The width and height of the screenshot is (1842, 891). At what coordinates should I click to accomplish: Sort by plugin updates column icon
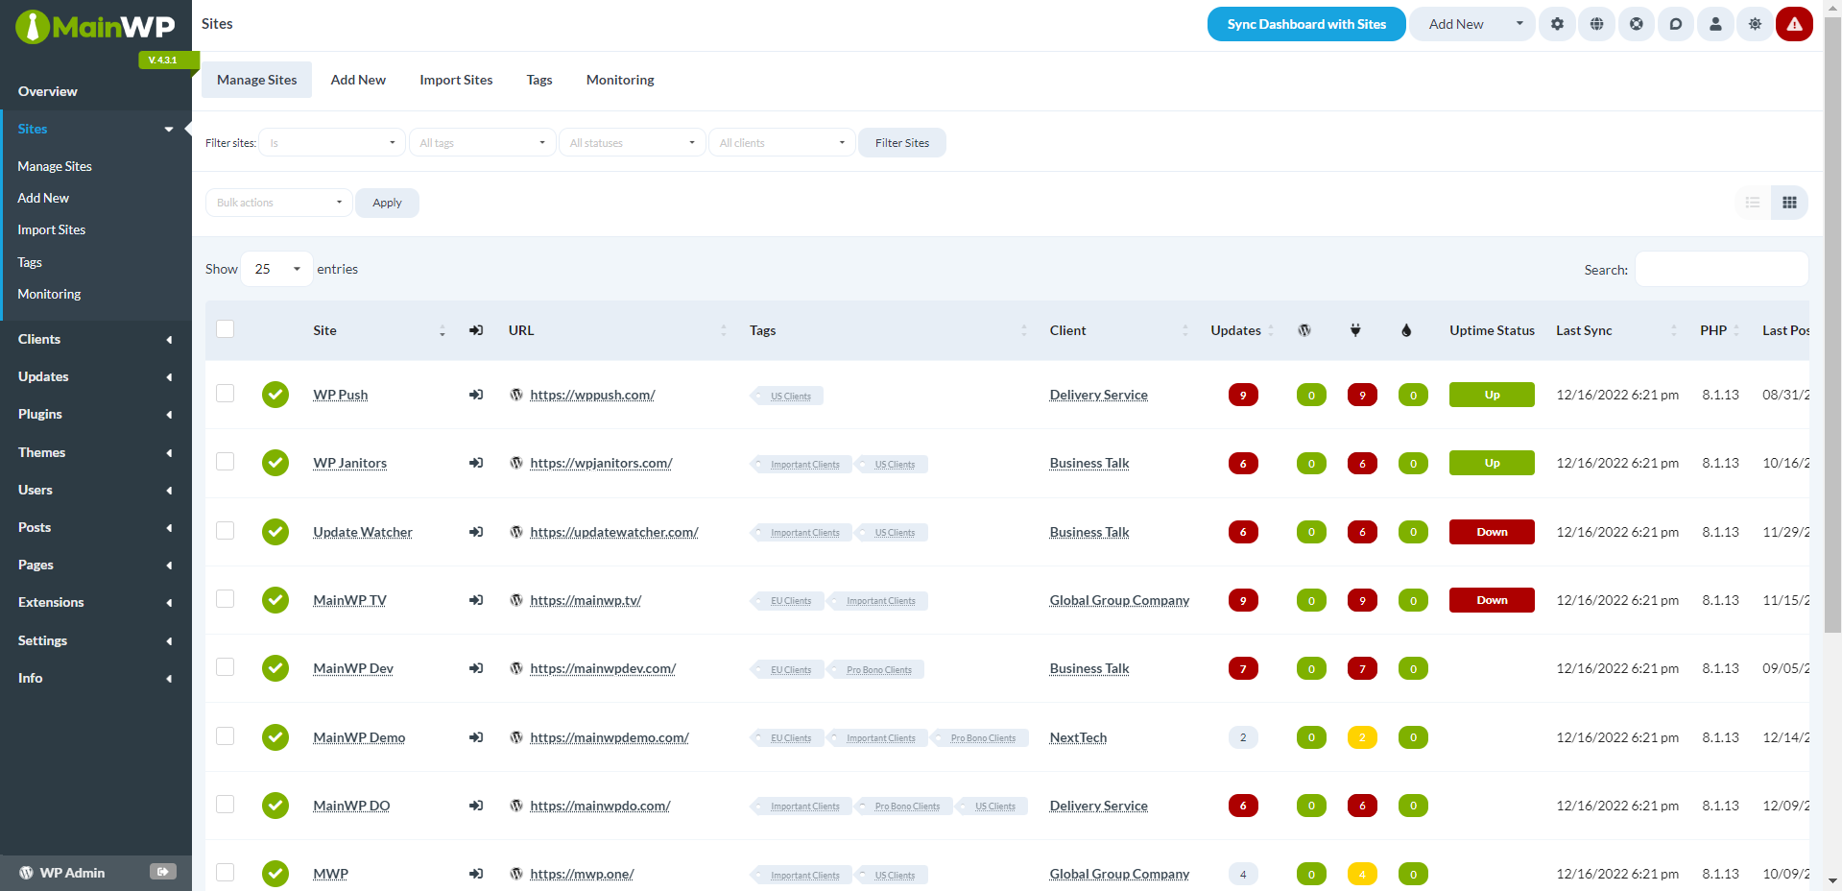click(x=1355, y=330)
